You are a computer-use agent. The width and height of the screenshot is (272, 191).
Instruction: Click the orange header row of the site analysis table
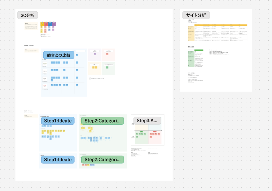[221, 25]
